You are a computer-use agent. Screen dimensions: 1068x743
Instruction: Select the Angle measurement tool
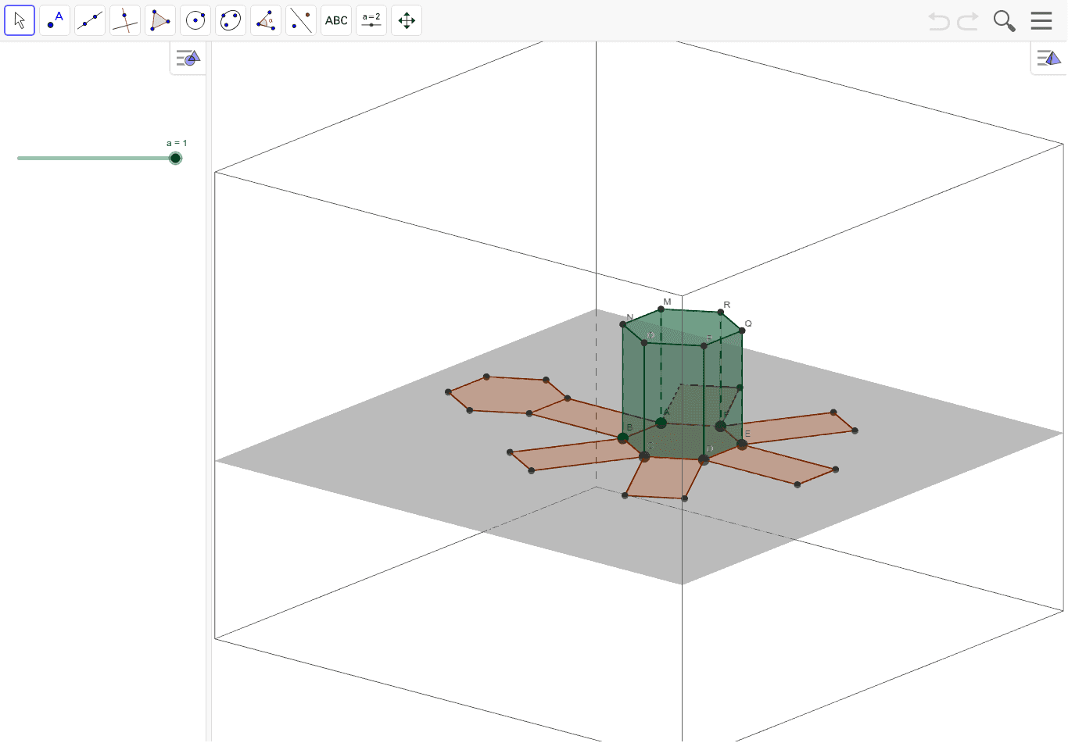tap(265, 20)
